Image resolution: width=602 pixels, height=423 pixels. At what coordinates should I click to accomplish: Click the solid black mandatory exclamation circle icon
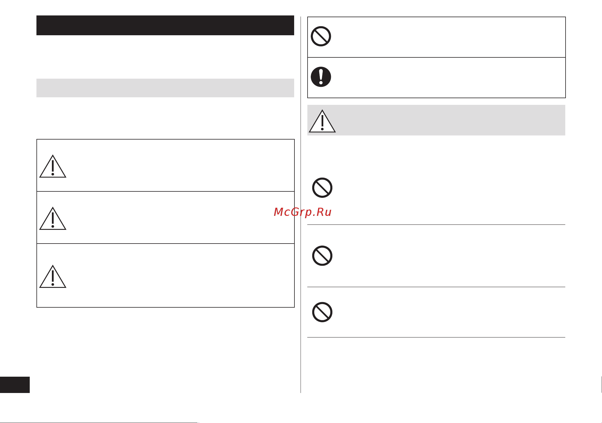point(321,77)
